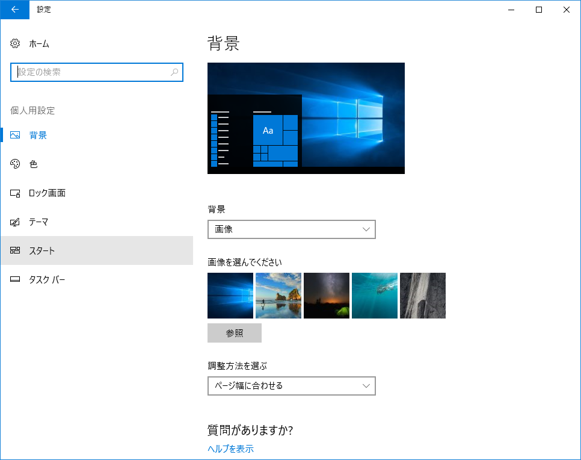Click the search magnifier icon
The width and height of the screenshot is (581, 460).
pyautogui.click(x=174, y=72)
